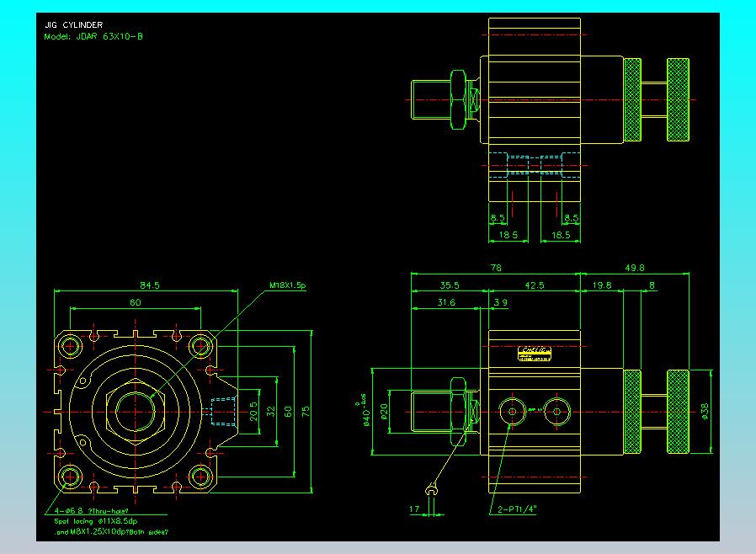
Task: Click the '84.5' width dimension
Action: [150, 285]
